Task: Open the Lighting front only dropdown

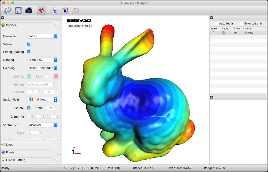Action: point(42,60)
